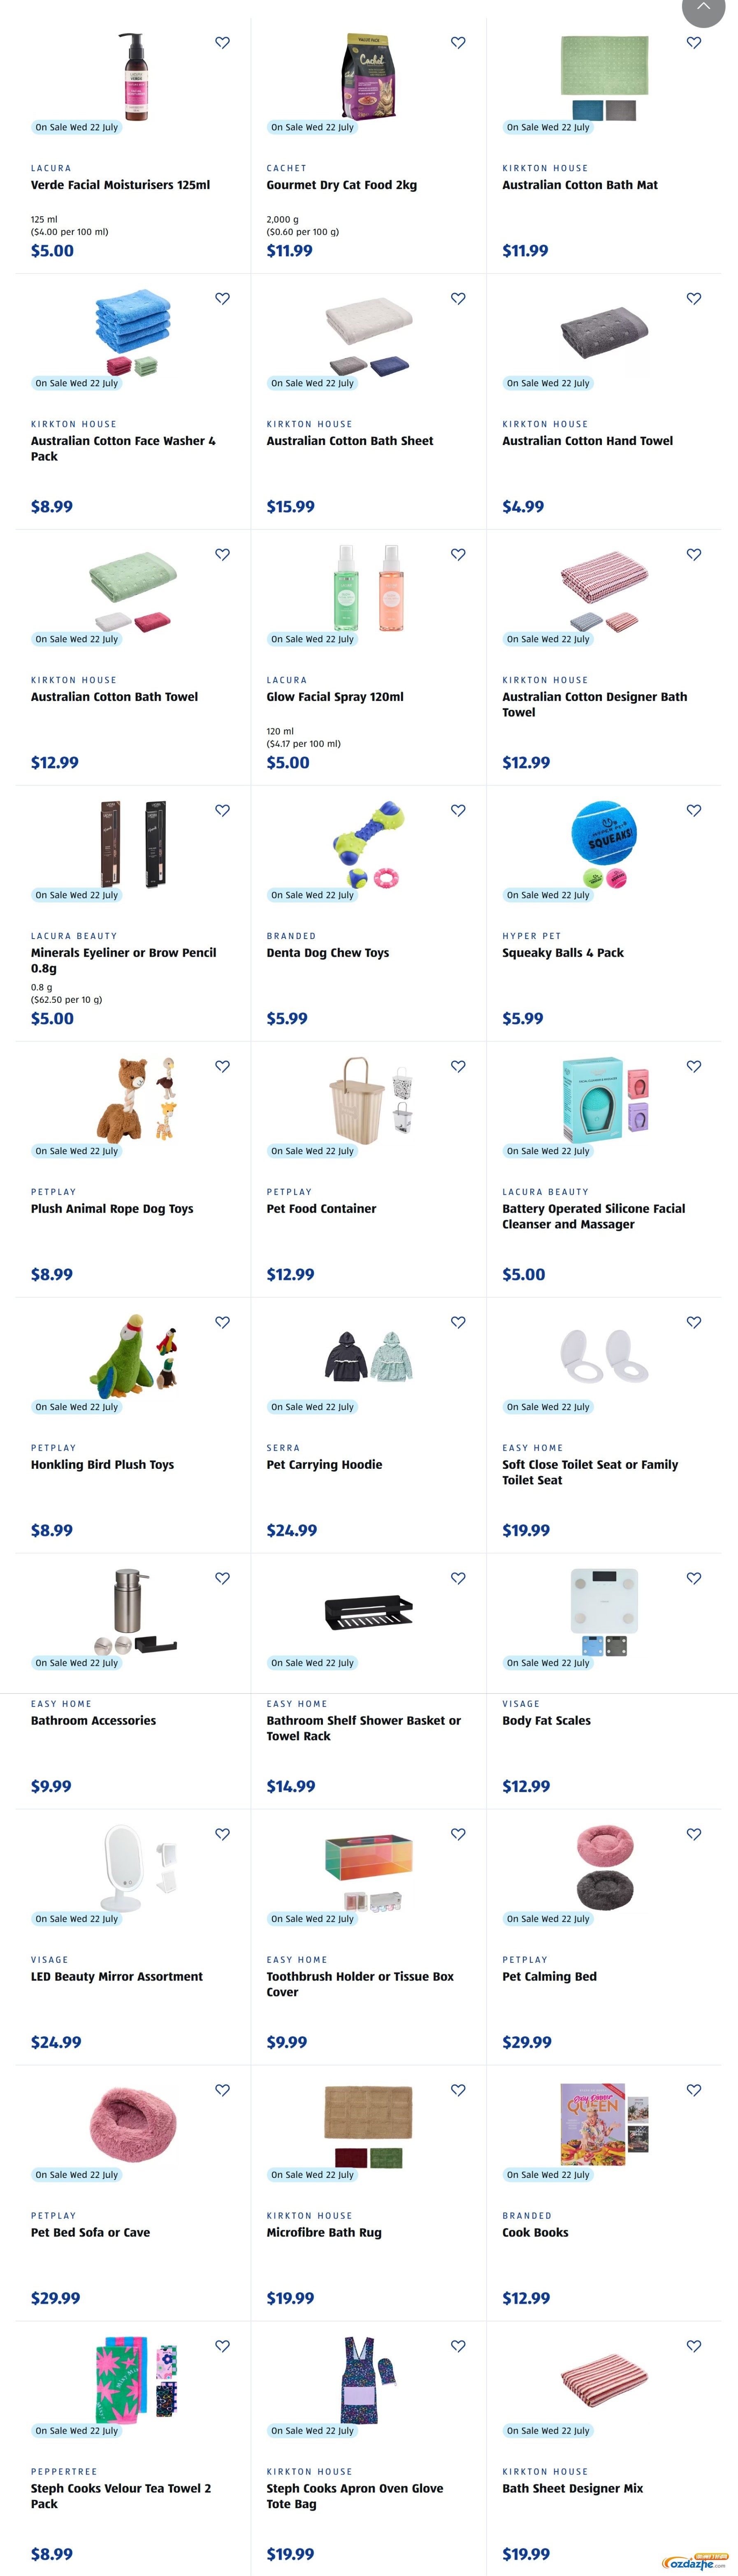View Plush Animal Rope Dog Toys image
The width and height of the screenshot is (738, 2576).
[133, 1099]
